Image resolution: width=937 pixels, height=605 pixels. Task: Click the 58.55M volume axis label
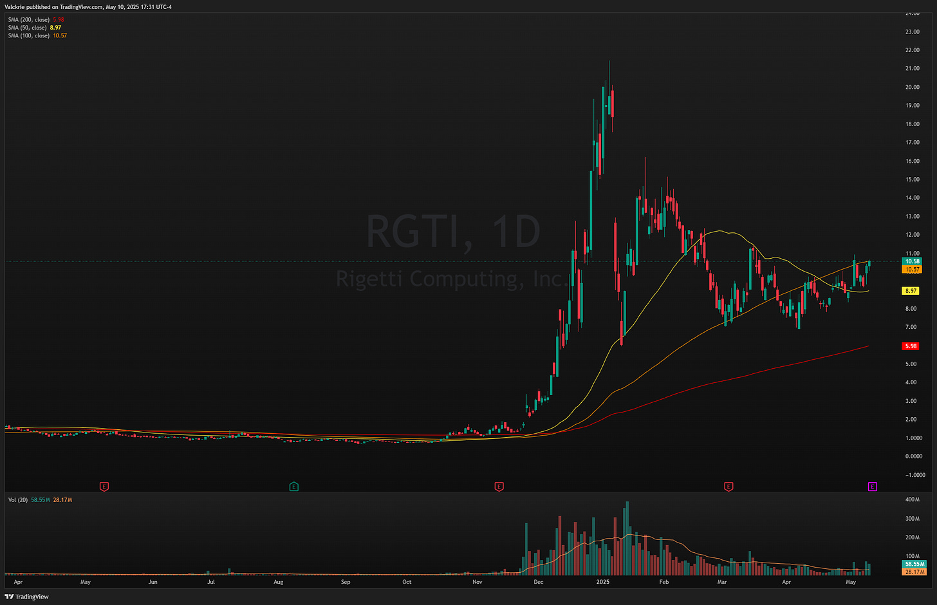point(914,564)
